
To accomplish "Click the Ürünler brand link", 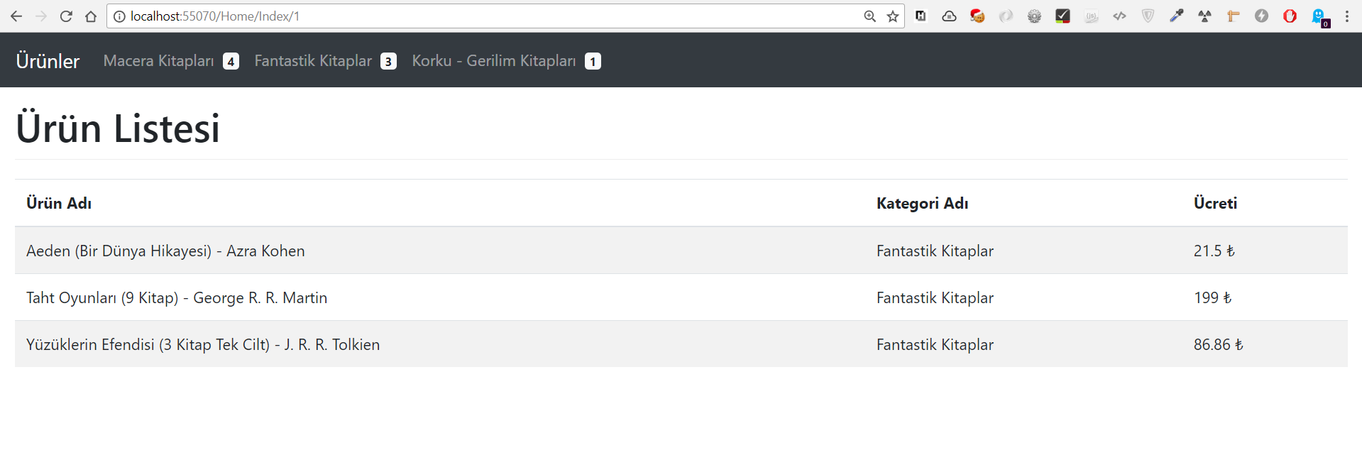I will click(48, 61).
